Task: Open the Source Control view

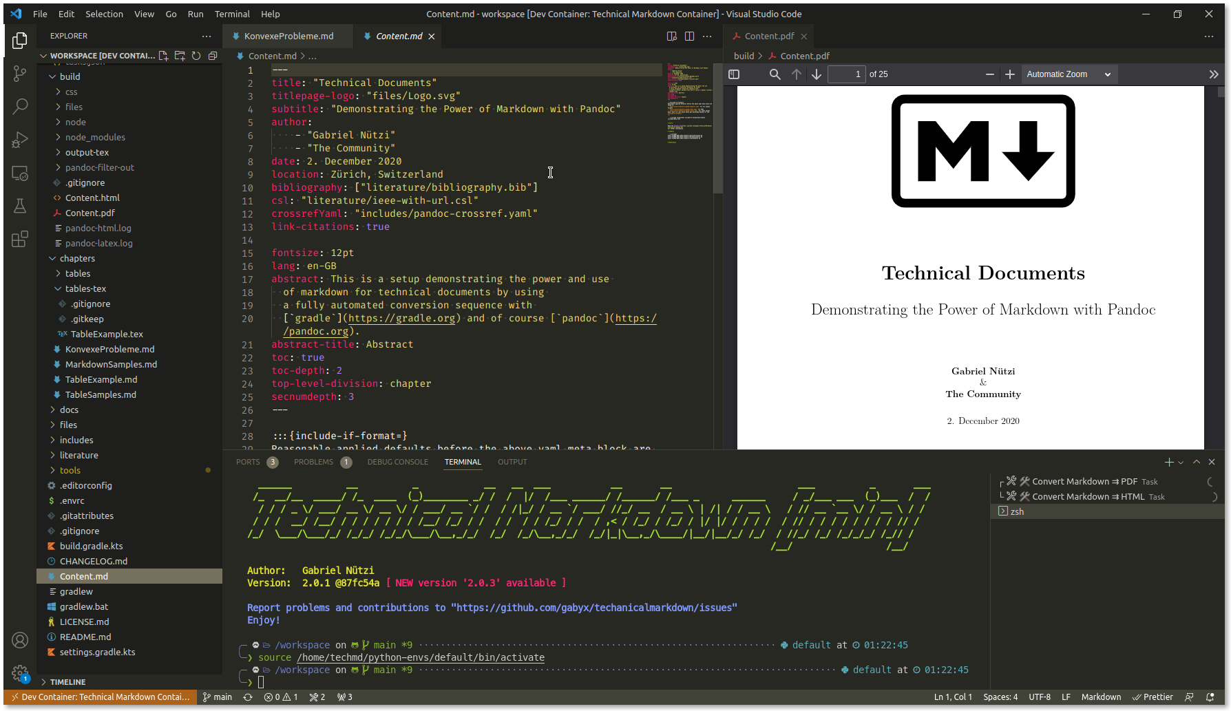Action: point(20,74)
